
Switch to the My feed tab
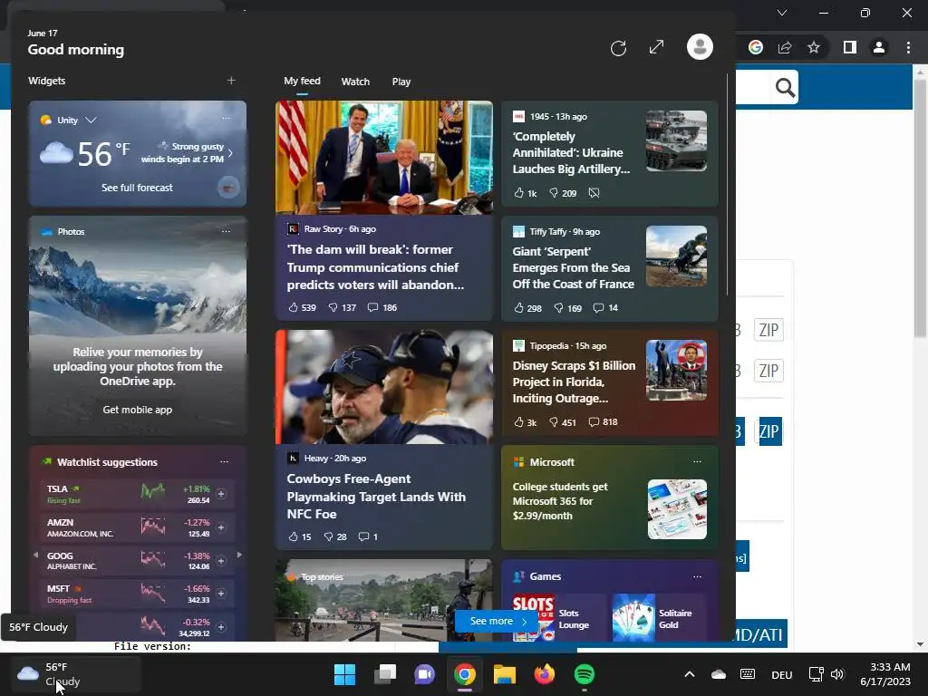302,81
